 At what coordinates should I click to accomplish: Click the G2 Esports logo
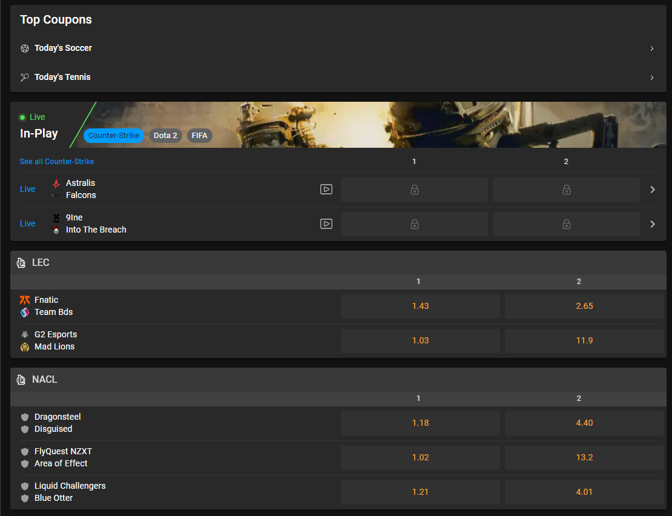[25, 335]
